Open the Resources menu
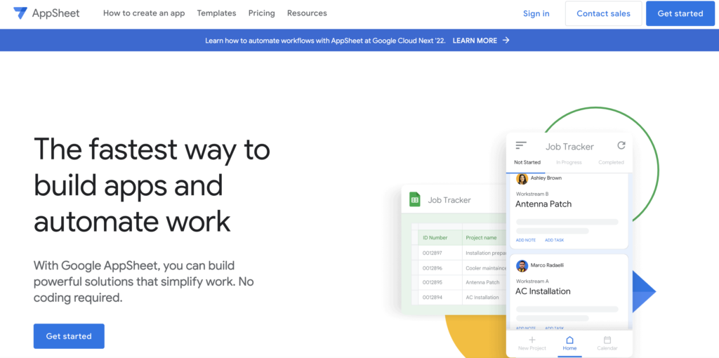The image size is (719, 358). point(308,13)
